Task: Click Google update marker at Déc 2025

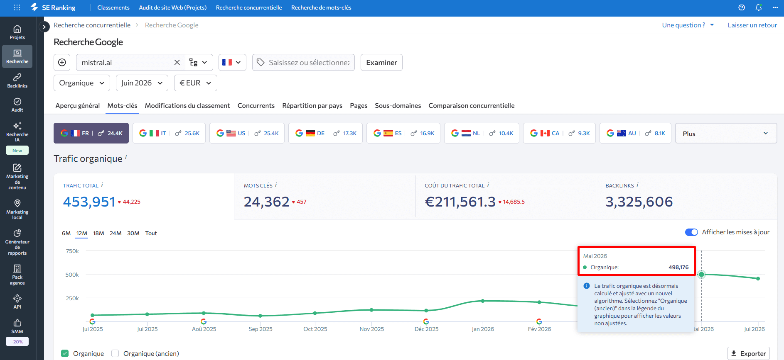Action: 426,321
